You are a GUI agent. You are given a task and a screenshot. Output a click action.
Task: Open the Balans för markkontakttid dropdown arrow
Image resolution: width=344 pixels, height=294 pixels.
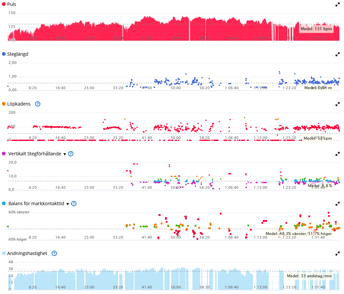click(68, 204)
